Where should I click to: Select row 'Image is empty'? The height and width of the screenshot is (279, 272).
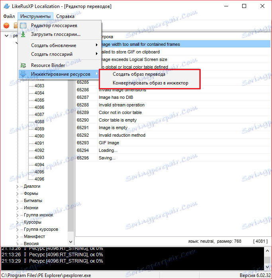[173, 128]
